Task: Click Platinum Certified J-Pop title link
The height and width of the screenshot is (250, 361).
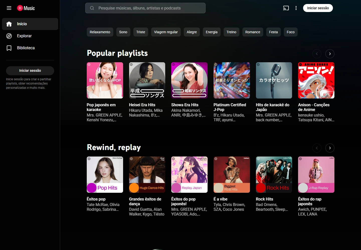Action: [x=230, y=107]
